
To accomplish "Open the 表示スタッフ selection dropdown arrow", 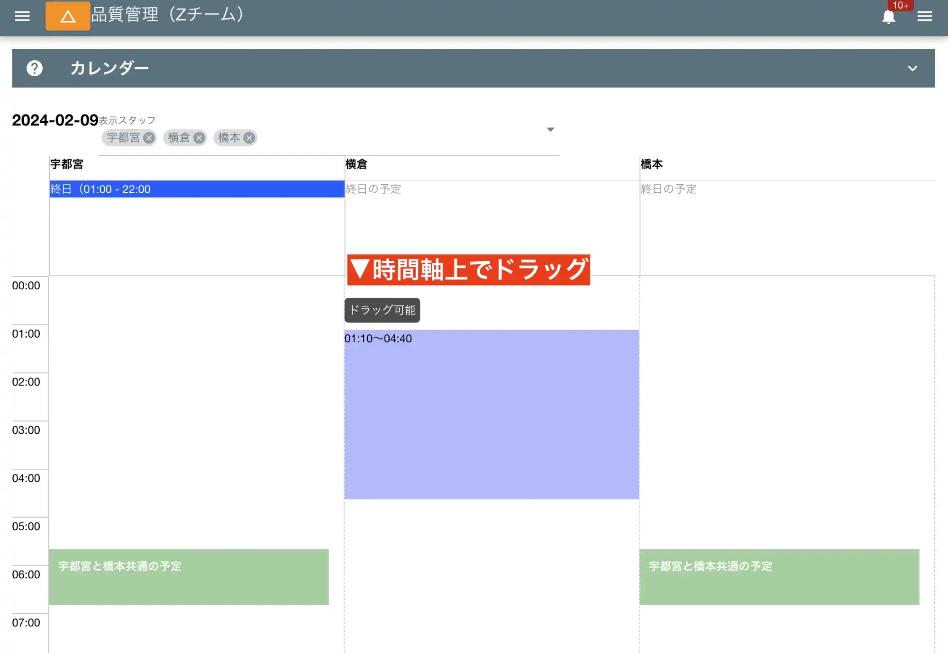I will (550, 128).
